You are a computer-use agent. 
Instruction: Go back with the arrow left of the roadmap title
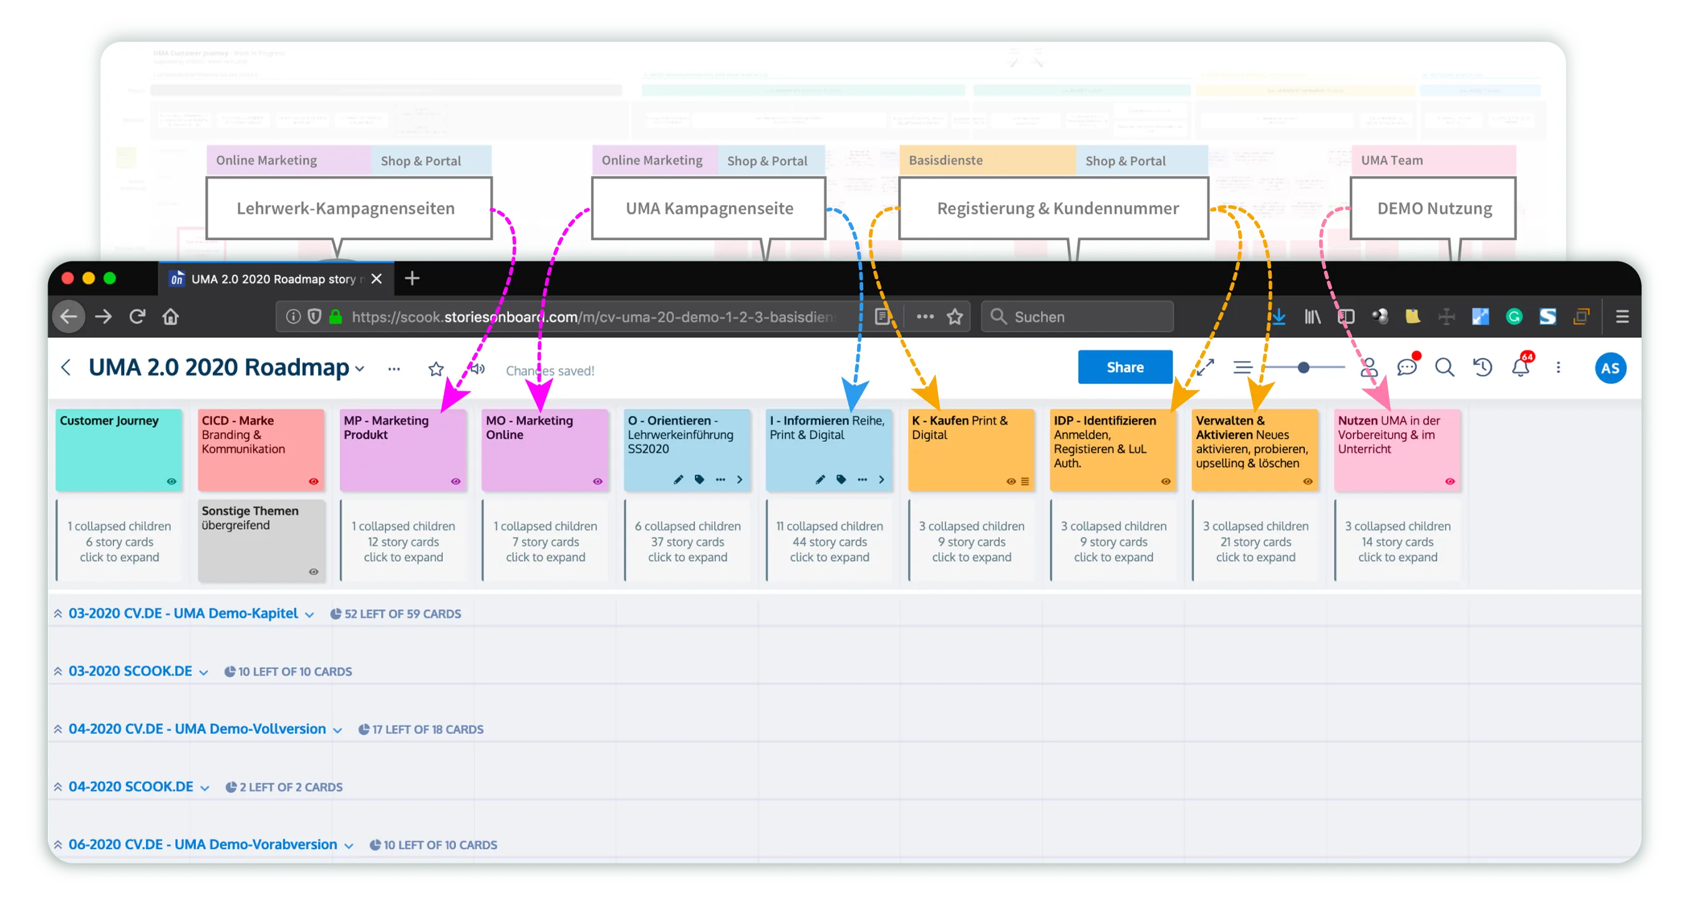[65, 367]
